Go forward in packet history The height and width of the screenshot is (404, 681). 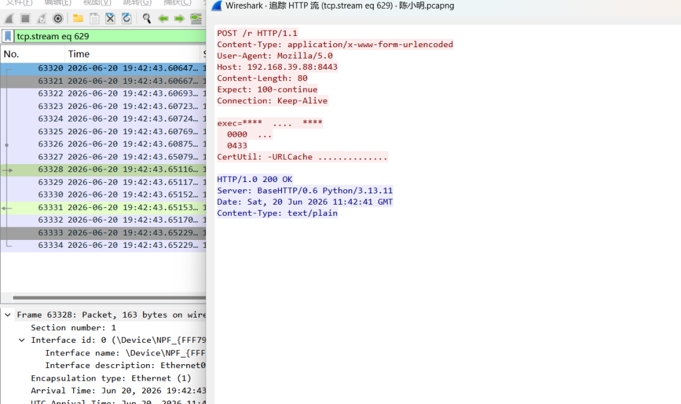click(x=180, y=18)
